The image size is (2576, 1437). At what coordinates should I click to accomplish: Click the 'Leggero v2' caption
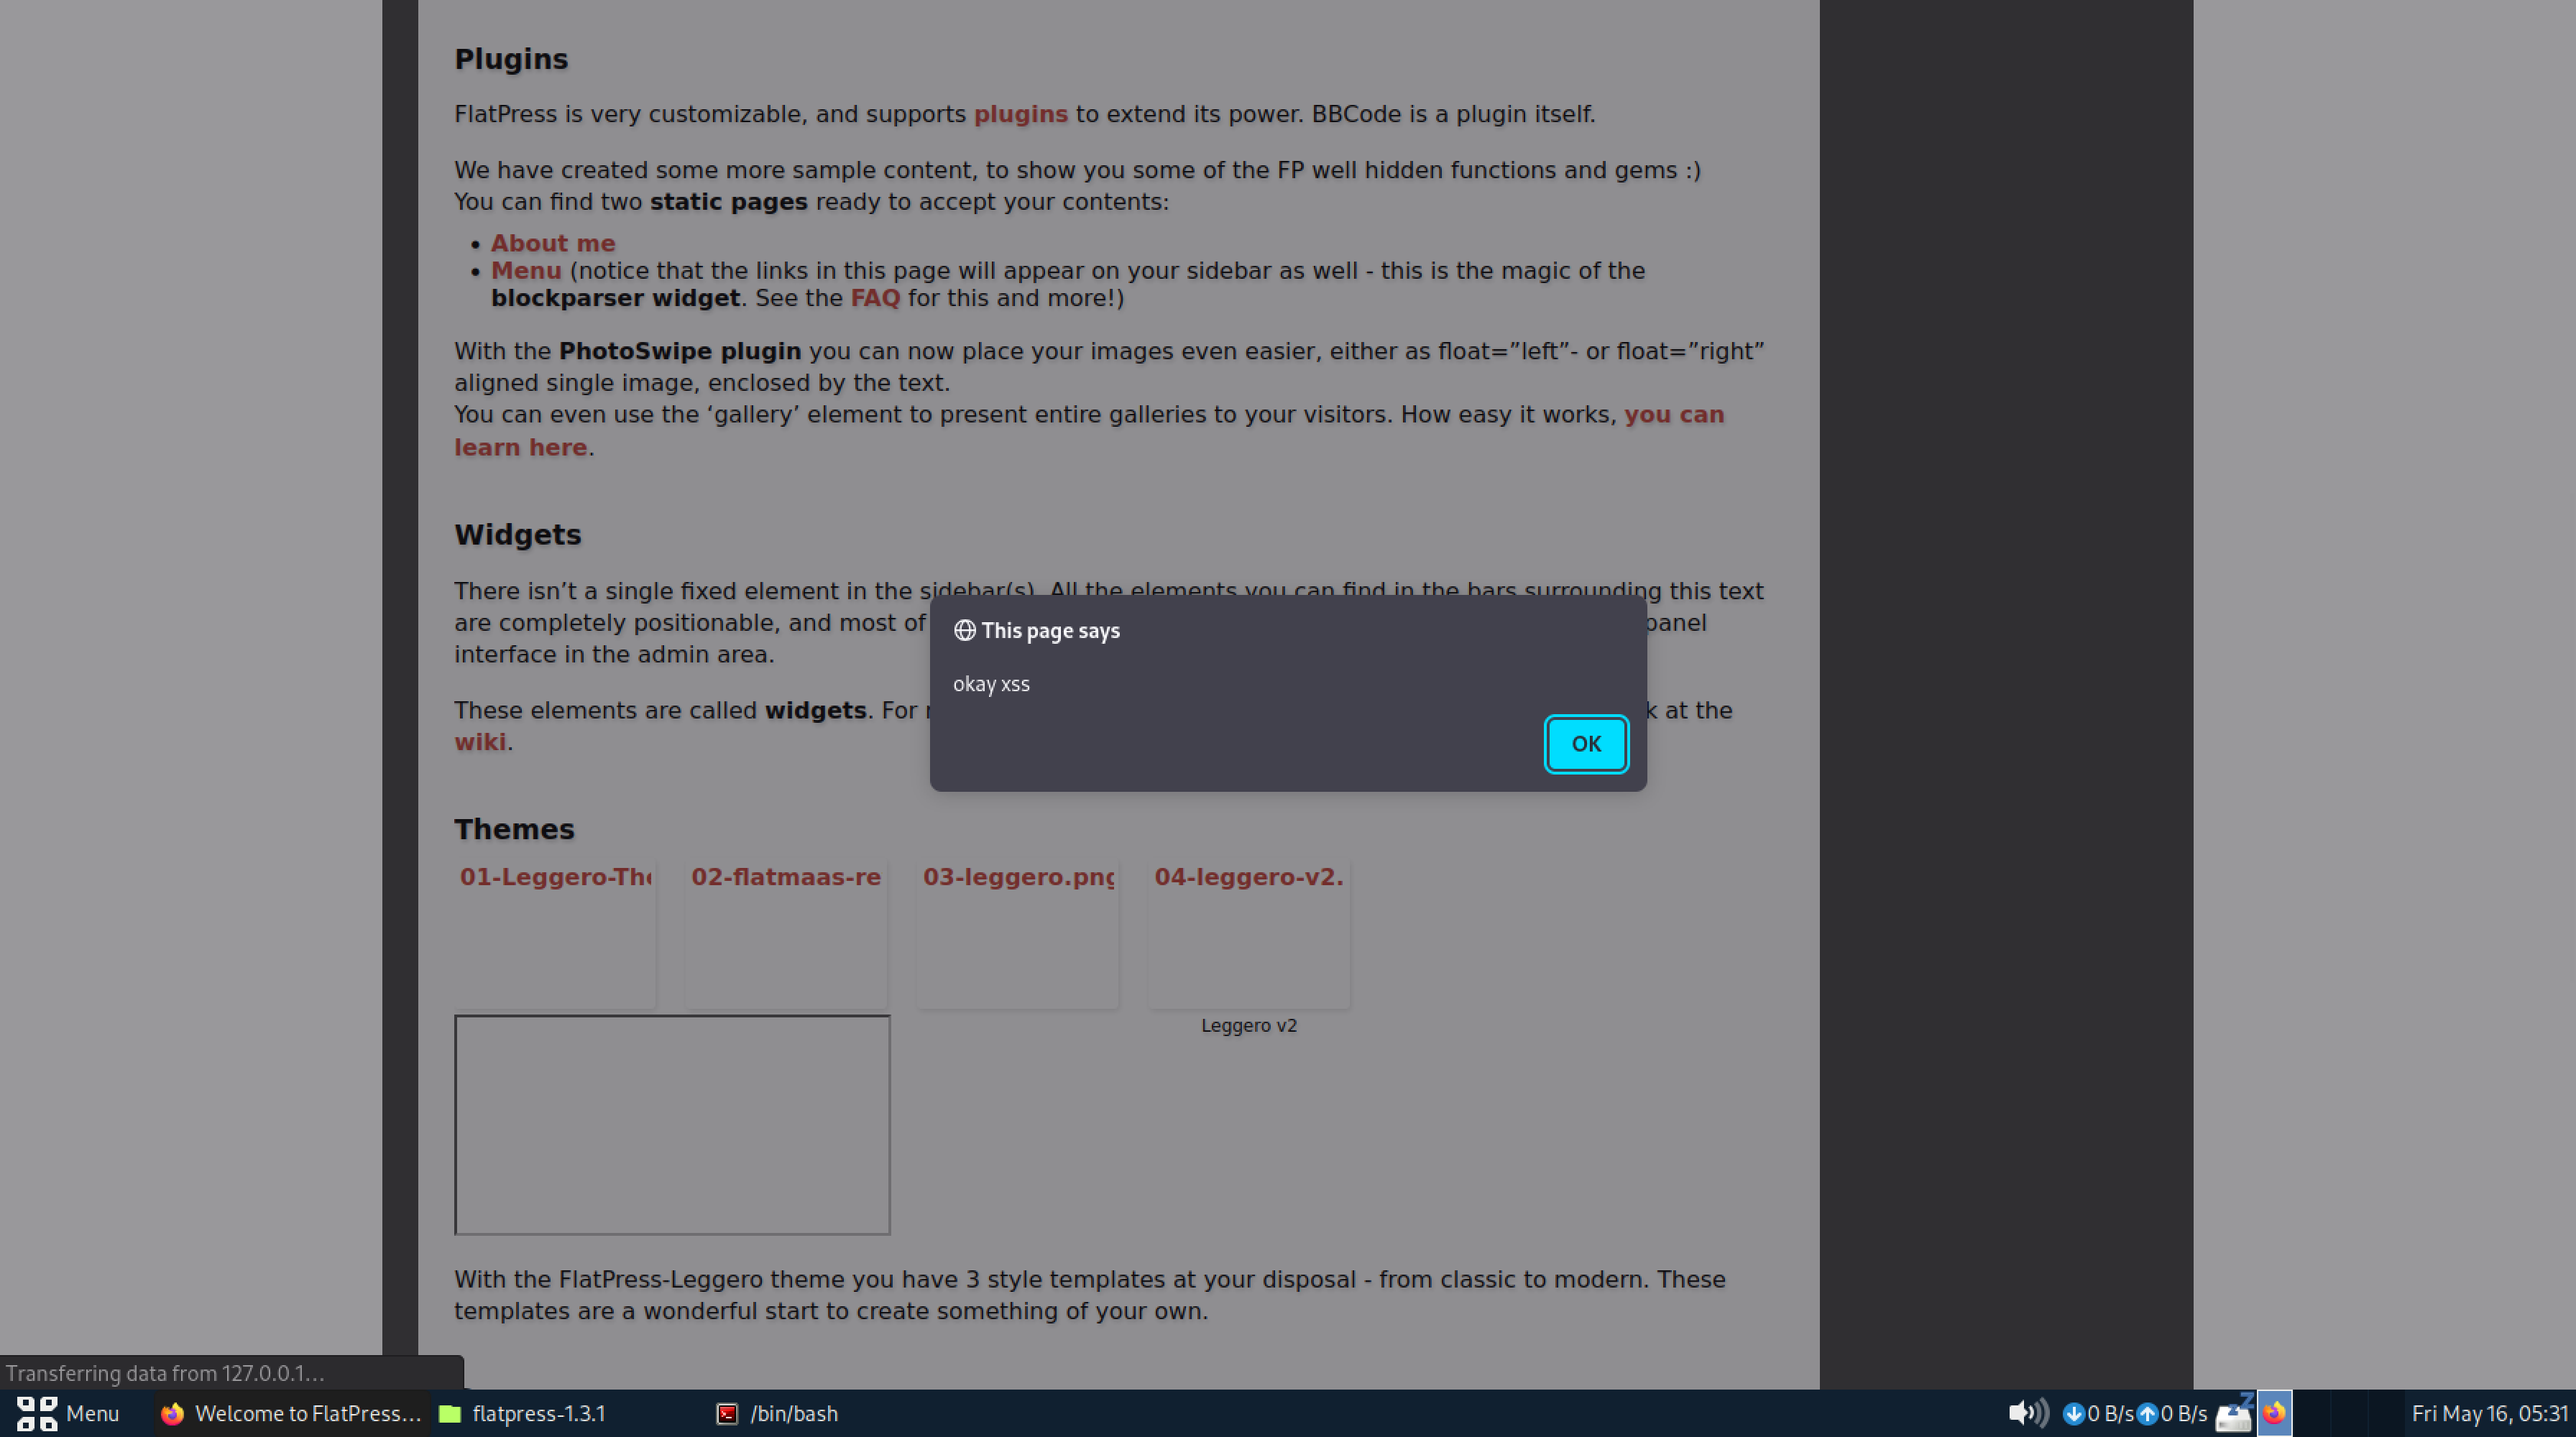point(1249,1025)
